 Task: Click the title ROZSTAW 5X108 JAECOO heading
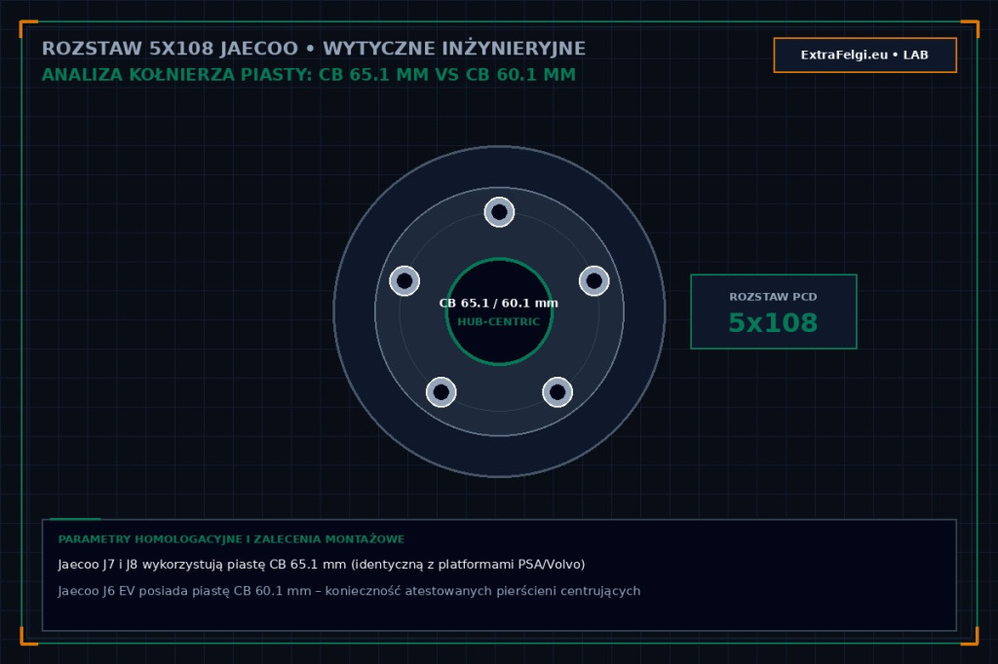pyautogui.click(x=314, y=49)
